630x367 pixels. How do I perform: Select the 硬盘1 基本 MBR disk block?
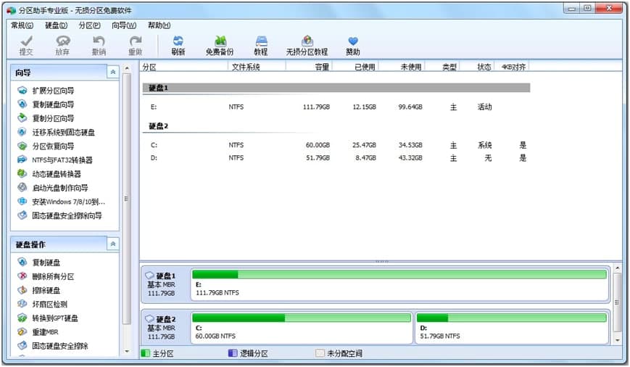click(x=165, y=284)
